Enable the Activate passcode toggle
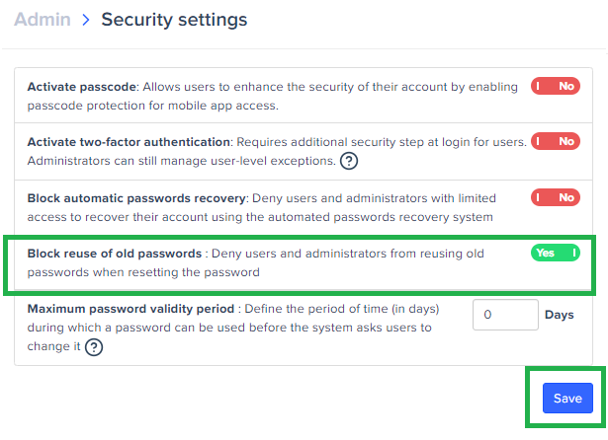This screenshot has width=608, height=440. click(x=555, y=86)
